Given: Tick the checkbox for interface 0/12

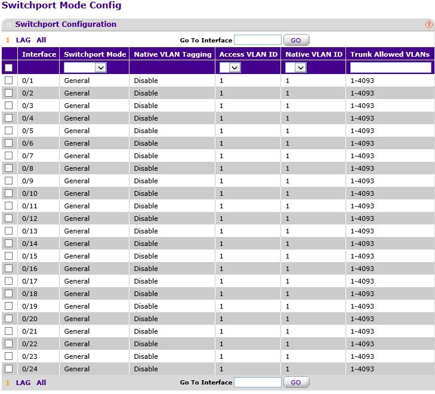Looking at the screenshot, I should (8, 218).
